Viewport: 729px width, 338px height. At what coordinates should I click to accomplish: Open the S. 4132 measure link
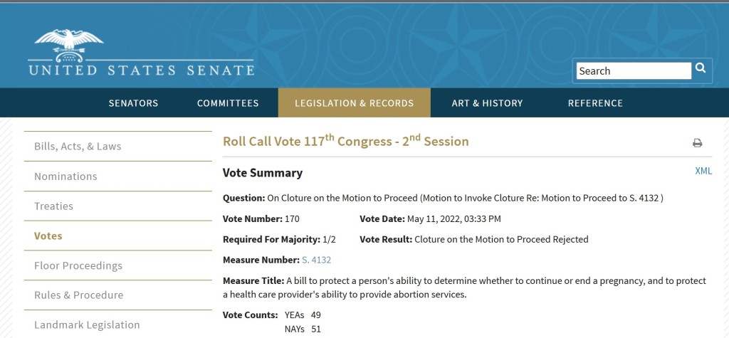click(317, 260)
